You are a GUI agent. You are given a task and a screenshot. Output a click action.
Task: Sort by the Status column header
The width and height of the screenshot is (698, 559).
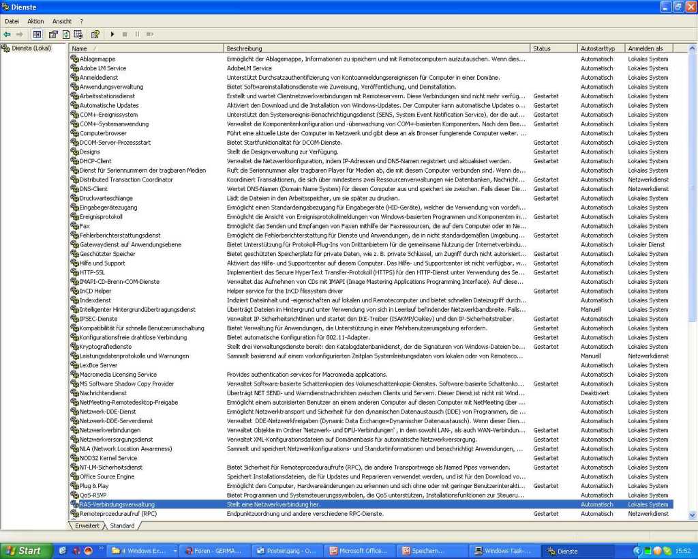553,48
